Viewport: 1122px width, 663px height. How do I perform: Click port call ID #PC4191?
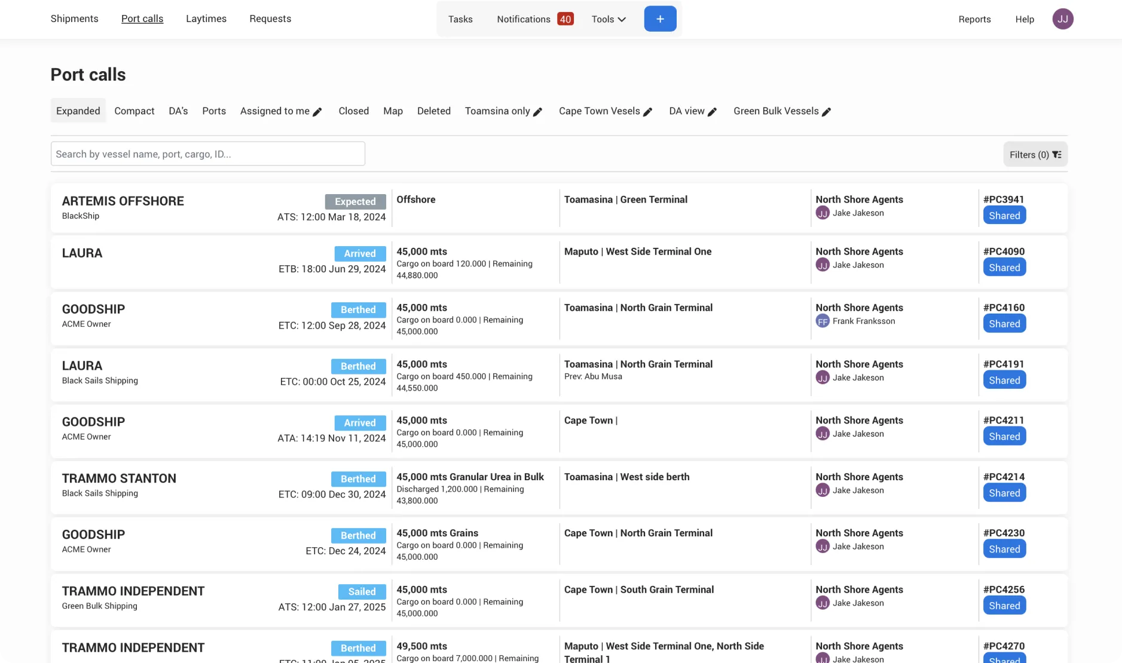coord(1004,364)
